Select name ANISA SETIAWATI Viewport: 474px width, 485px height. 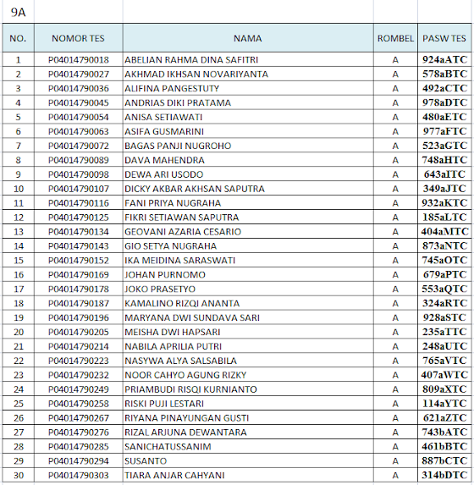(163, 117)
